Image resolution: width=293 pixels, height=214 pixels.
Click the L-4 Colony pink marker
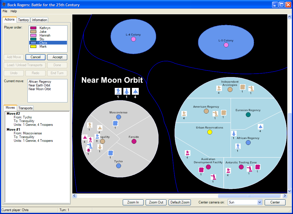(x=133, y=39)
